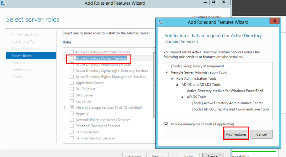
Task: Check Active Directory Domain Services role
Action: click(x=72, y=58)
